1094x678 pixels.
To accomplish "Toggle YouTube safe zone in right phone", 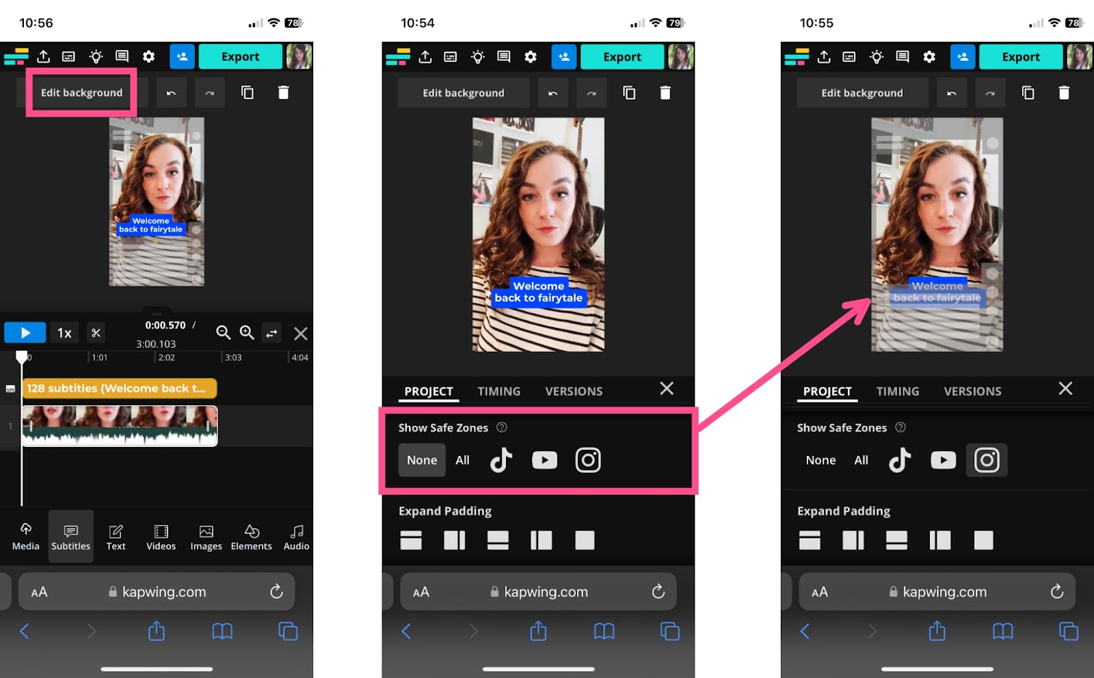I will click(943, 460).
